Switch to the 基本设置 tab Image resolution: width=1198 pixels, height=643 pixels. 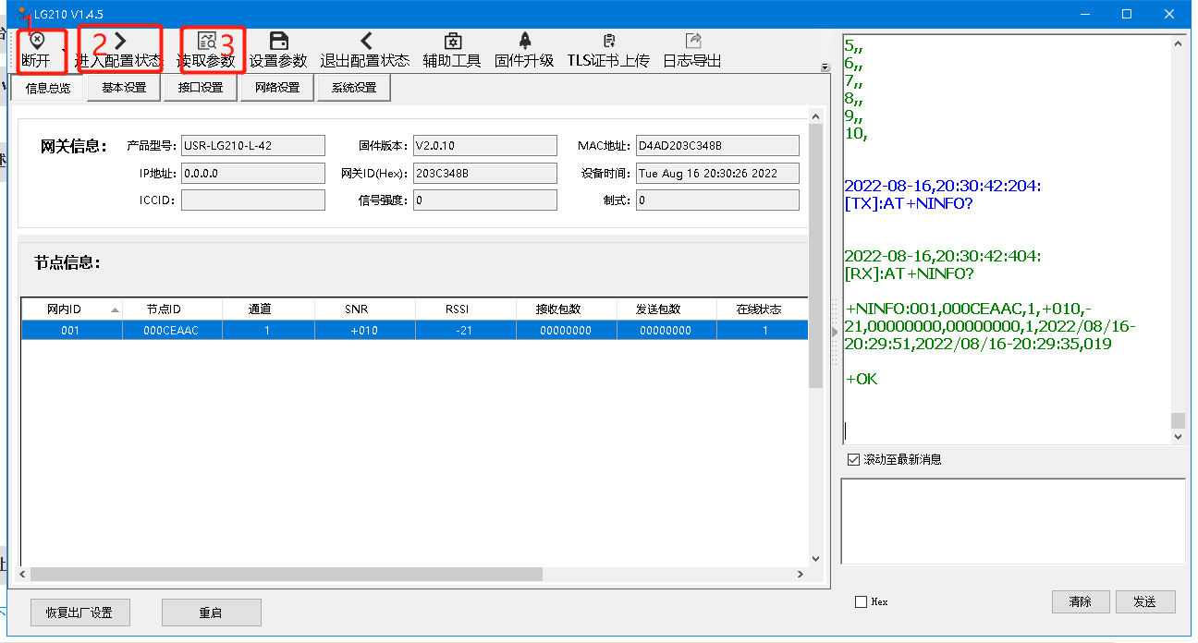(124, 88)
